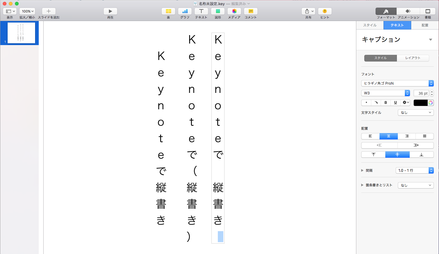Open the 箇条書きとリスト なし dropdown
The image size is (439, 254).
(x=416, y=185)
